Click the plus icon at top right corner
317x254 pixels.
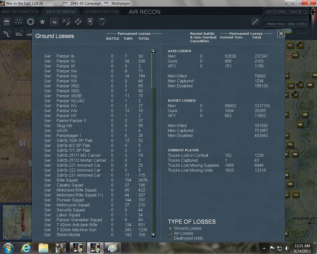(313, 12)
